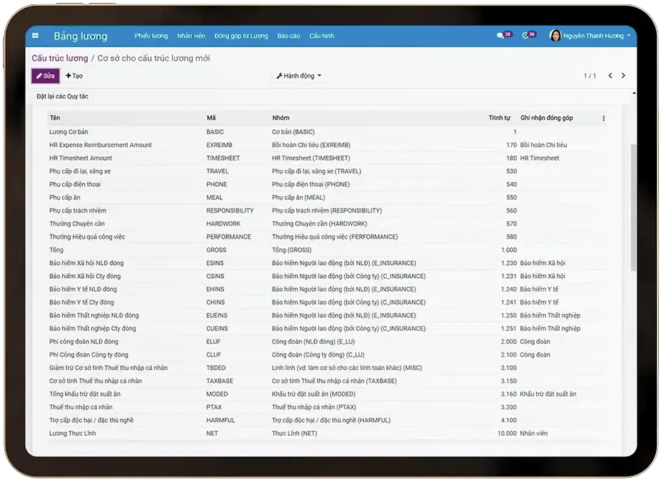Open the apps grid menu icon
This screenshot has height=480, width=661.
39,36
